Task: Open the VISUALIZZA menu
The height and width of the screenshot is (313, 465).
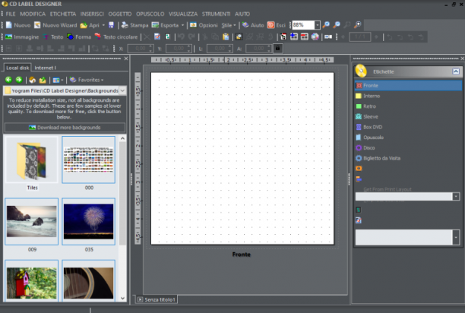Action: pyautogui.click(x=183, y=14)
